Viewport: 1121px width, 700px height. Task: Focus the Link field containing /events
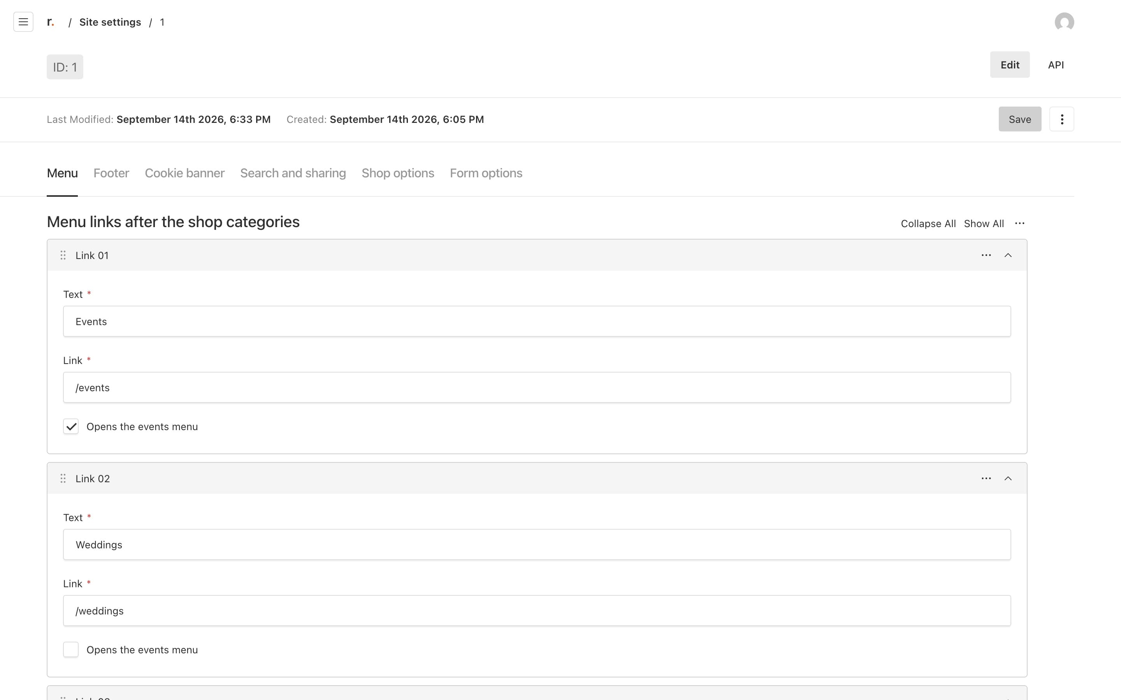(x=537, y=387)
